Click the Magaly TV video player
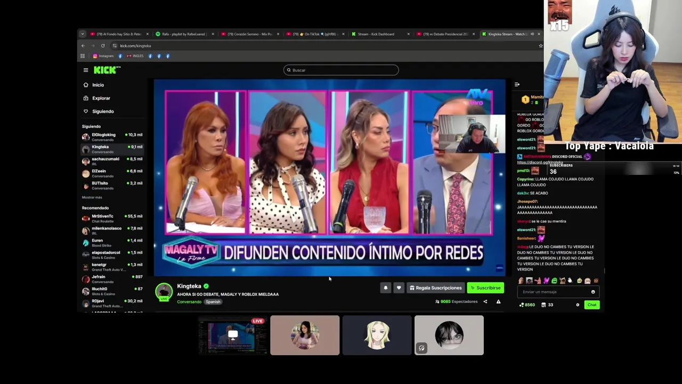 (329, 178)
